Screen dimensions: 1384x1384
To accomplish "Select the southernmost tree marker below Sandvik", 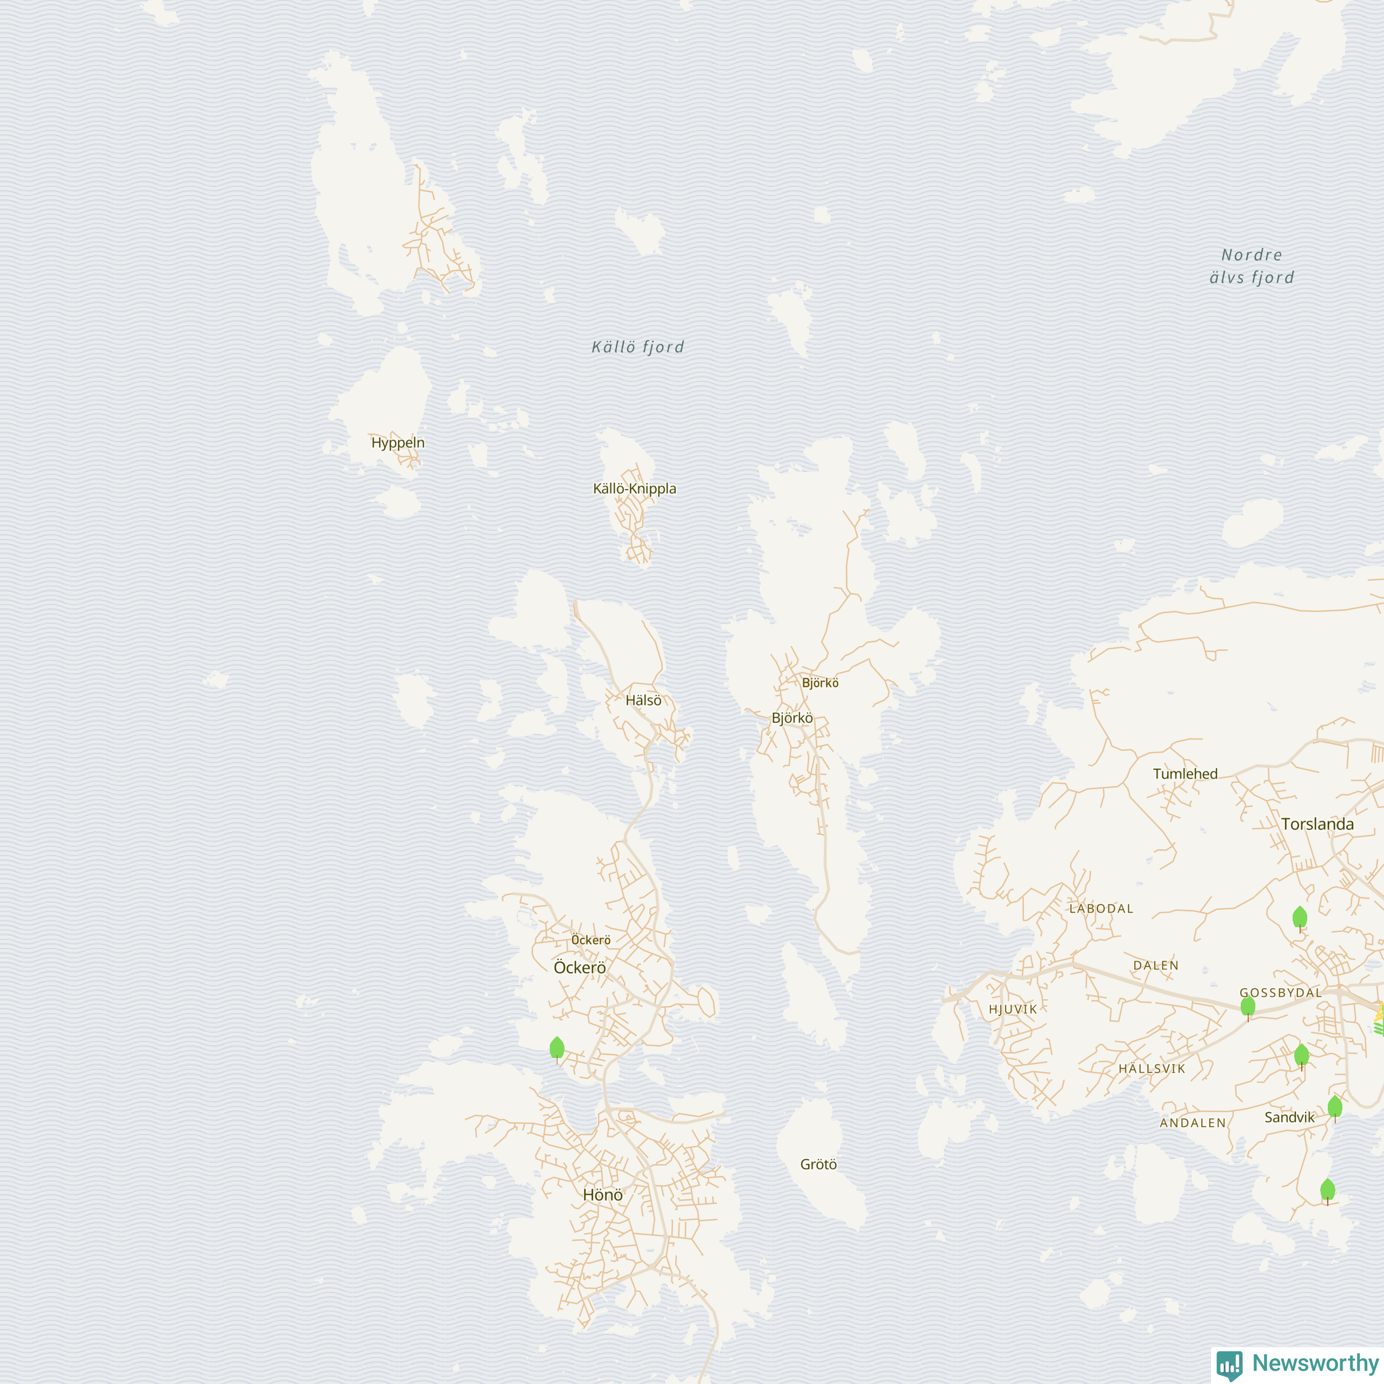I will pos(1327,1192).
